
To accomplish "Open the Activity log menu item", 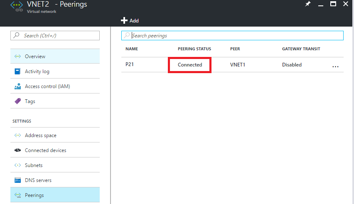I will 55,71.
